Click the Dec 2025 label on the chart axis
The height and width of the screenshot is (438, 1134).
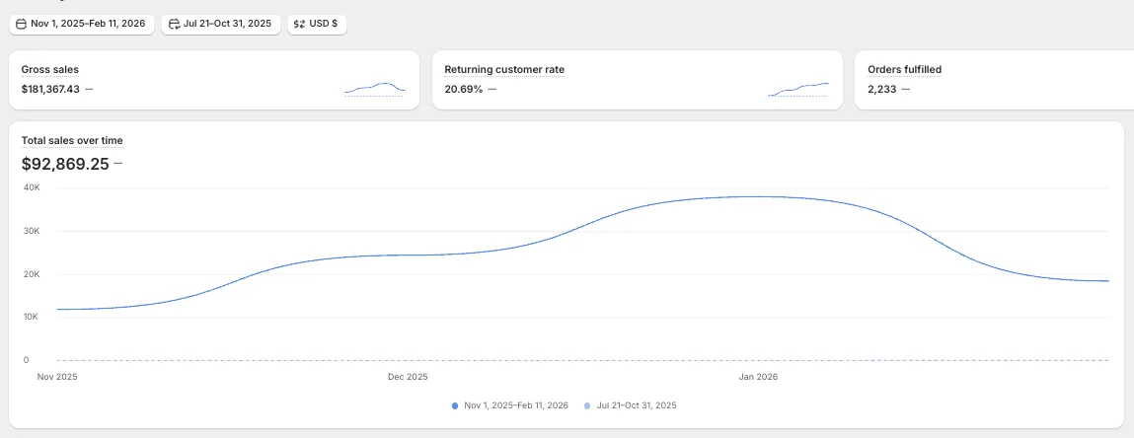408,377
